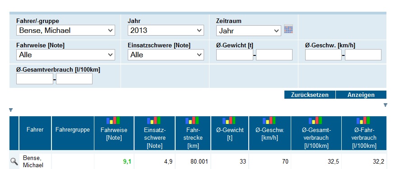Open chart icon above Einsatzschwere column
Image resolution: width=395 pixels, height=169 pixels.
click(153, 120)
